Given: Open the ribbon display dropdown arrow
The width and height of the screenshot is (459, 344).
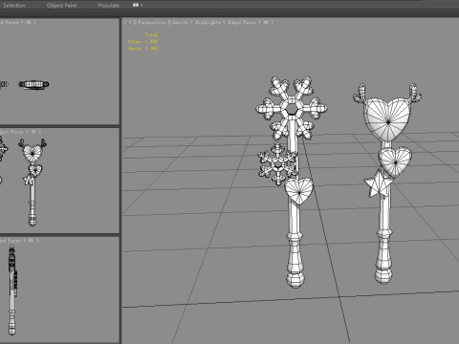Looking at the screenshot, I should pyautogui.click(x=142, y=5).
